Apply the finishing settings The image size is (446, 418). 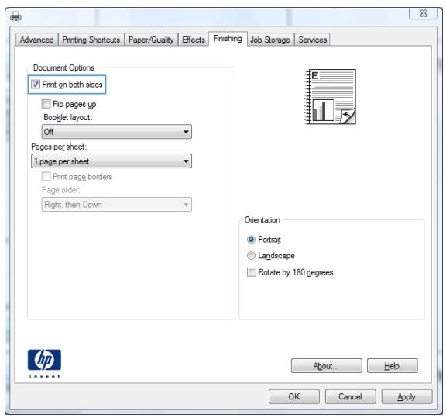click(407, 396)
